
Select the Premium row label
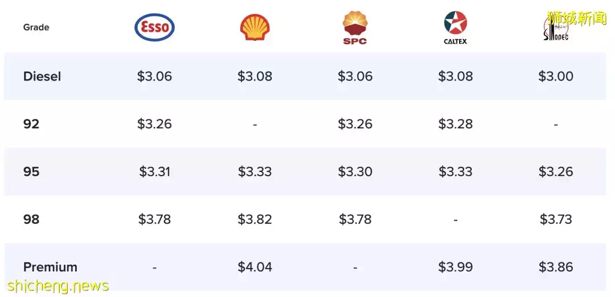point(50,267)
